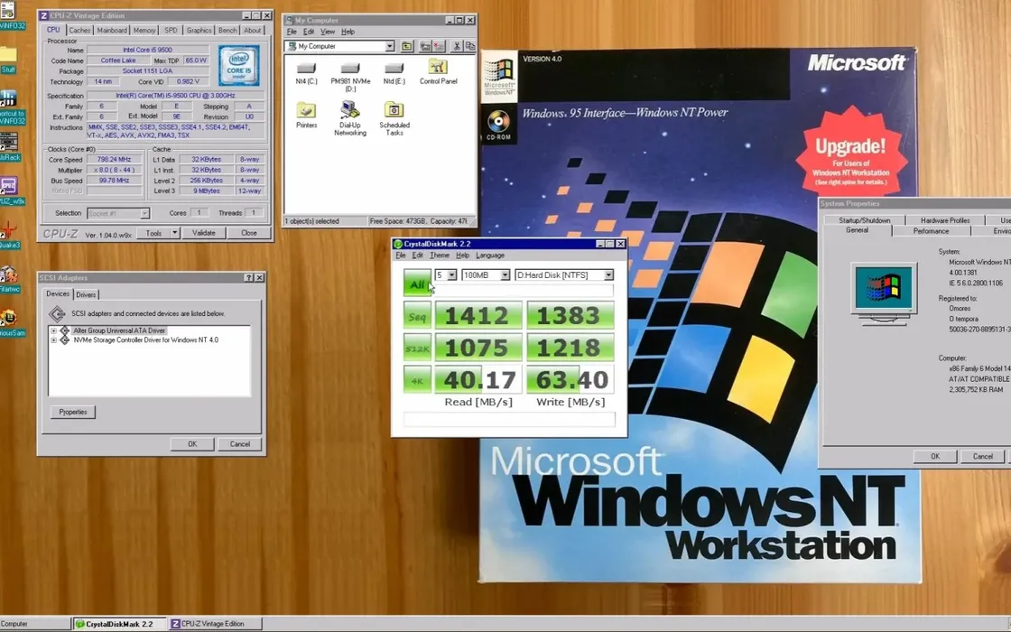Run the 512K benchmark test
This screenshot has height=632, width=1011.
415,347
